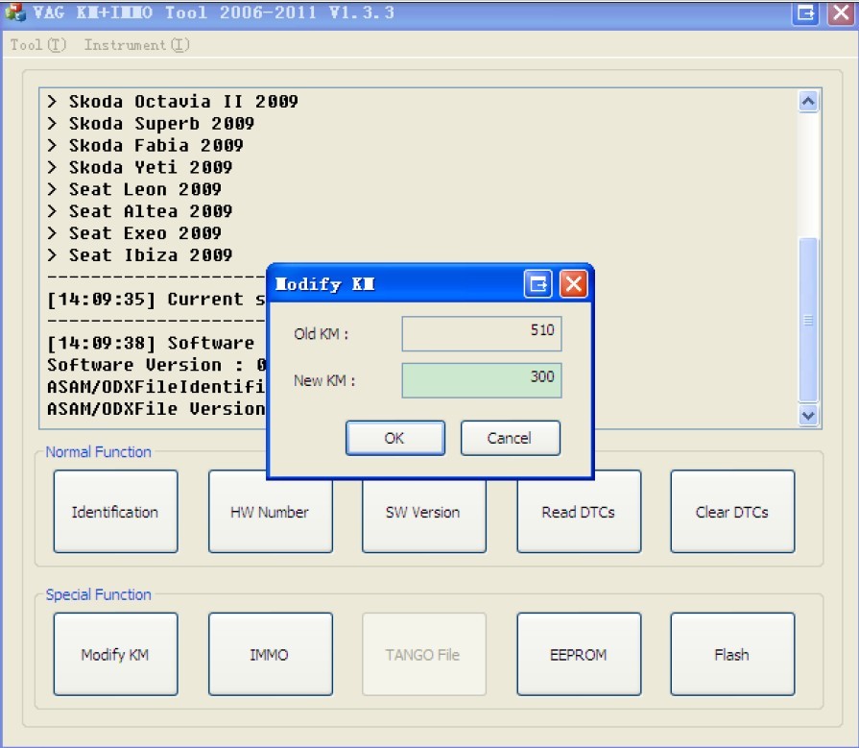
Task: Click the Software Version log line
Action: coord(156,365)
